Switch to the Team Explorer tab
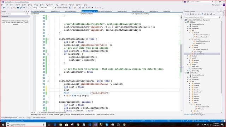Viewport: 226px width, 127px height. [x=201, y=115]
